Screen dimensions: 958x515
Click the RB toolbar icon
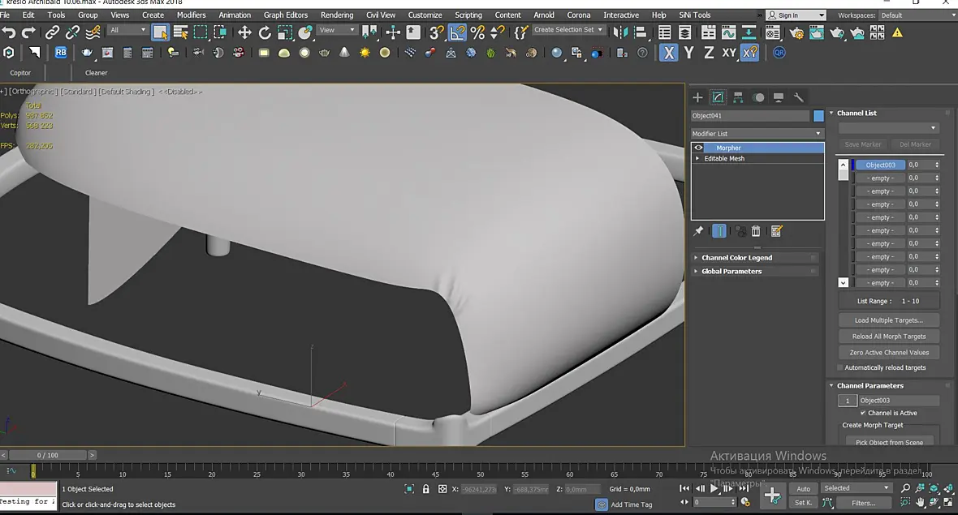[61, 53]
